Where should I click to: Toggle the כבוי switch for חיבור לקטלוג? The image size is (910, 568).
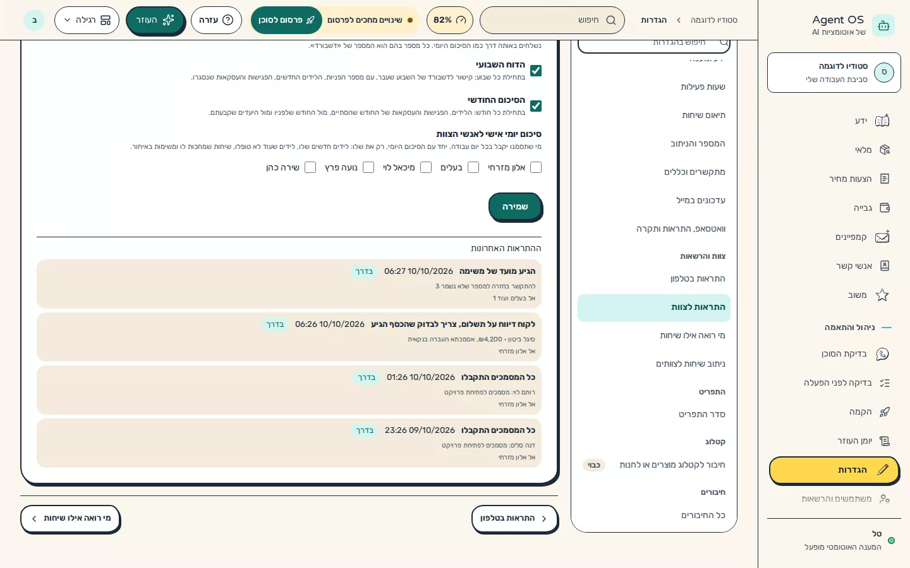(593, 465)
